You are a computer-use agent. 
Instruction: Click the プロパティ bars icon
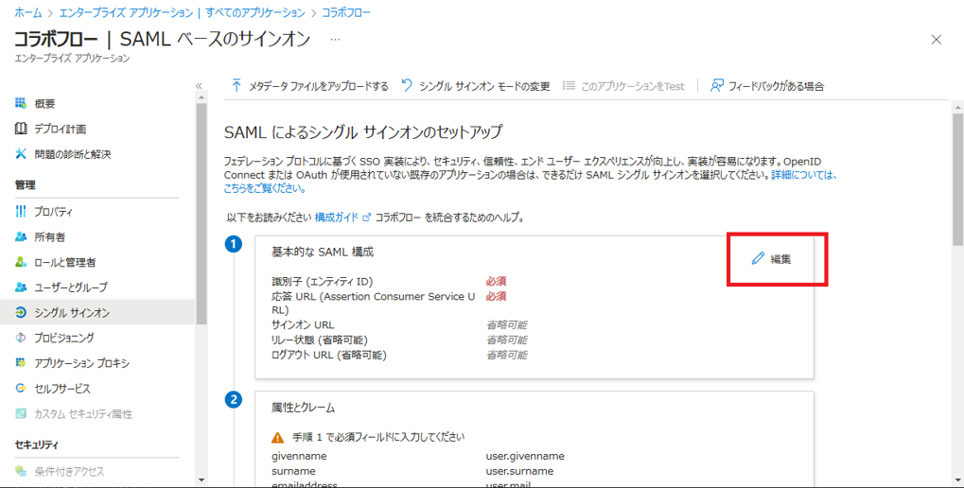(x=21, y=212)
